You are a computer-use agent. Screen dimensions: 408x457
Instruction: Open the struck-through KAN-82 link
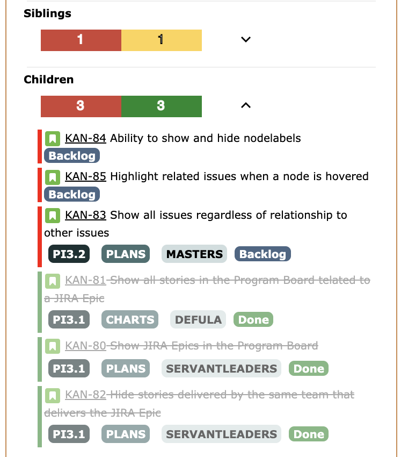pyautogui.click(x=85, y=395)
